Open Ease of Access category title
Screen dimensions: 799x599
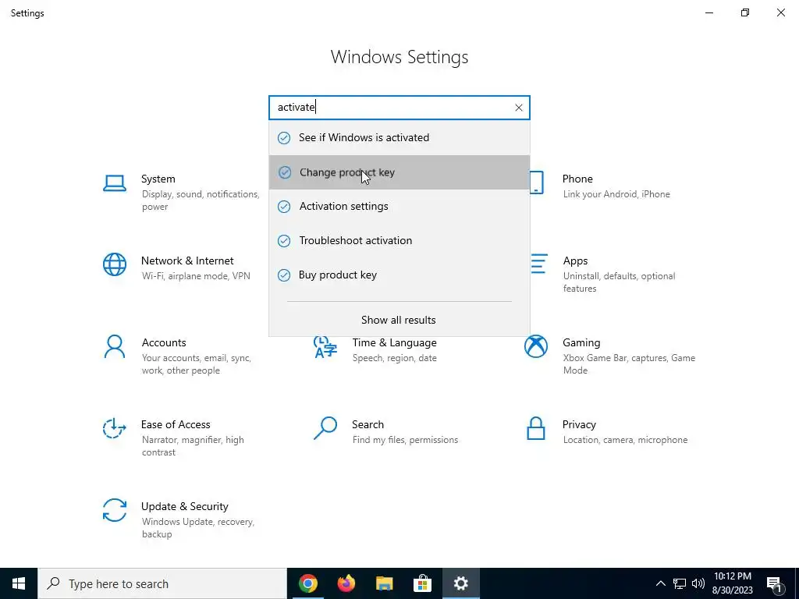176,424
